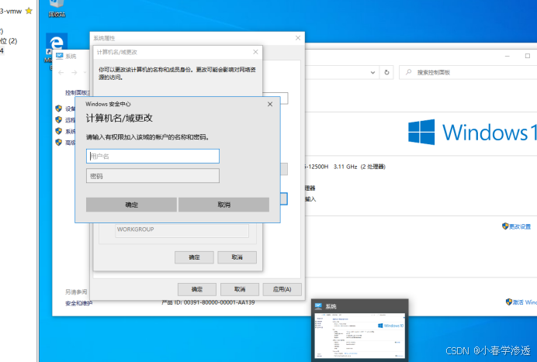Open Security and Maintenance link at bottom left
537x362 pixels.
pyautogui.click(x=79, y=303)
